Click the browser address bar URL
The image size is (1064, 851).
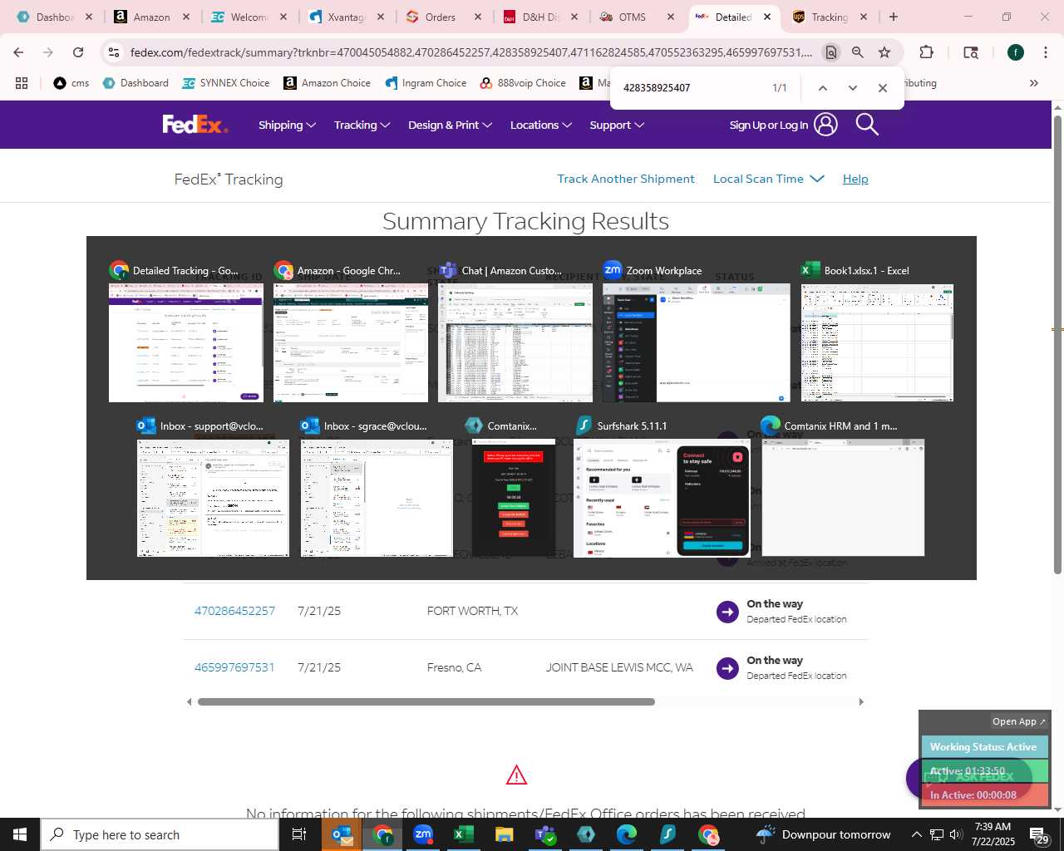[471, 52]
